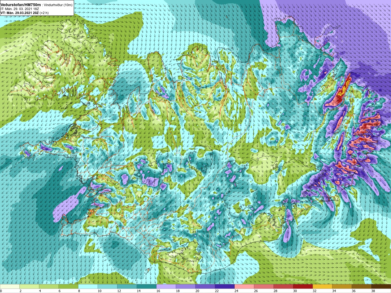The image size is (391, 293).
Task: Click the 'Veðurstofan/HM750m' title text
Action: [x=21, y=5]
